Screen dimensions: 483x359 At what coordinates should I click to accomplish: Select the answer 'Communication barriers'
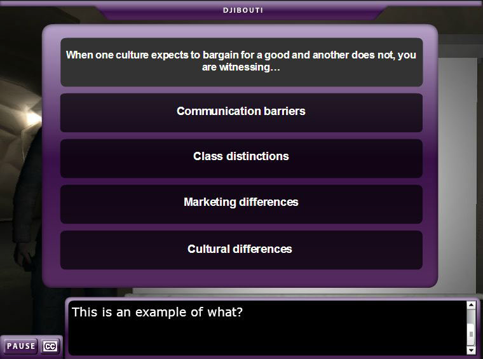click(241, 112)
